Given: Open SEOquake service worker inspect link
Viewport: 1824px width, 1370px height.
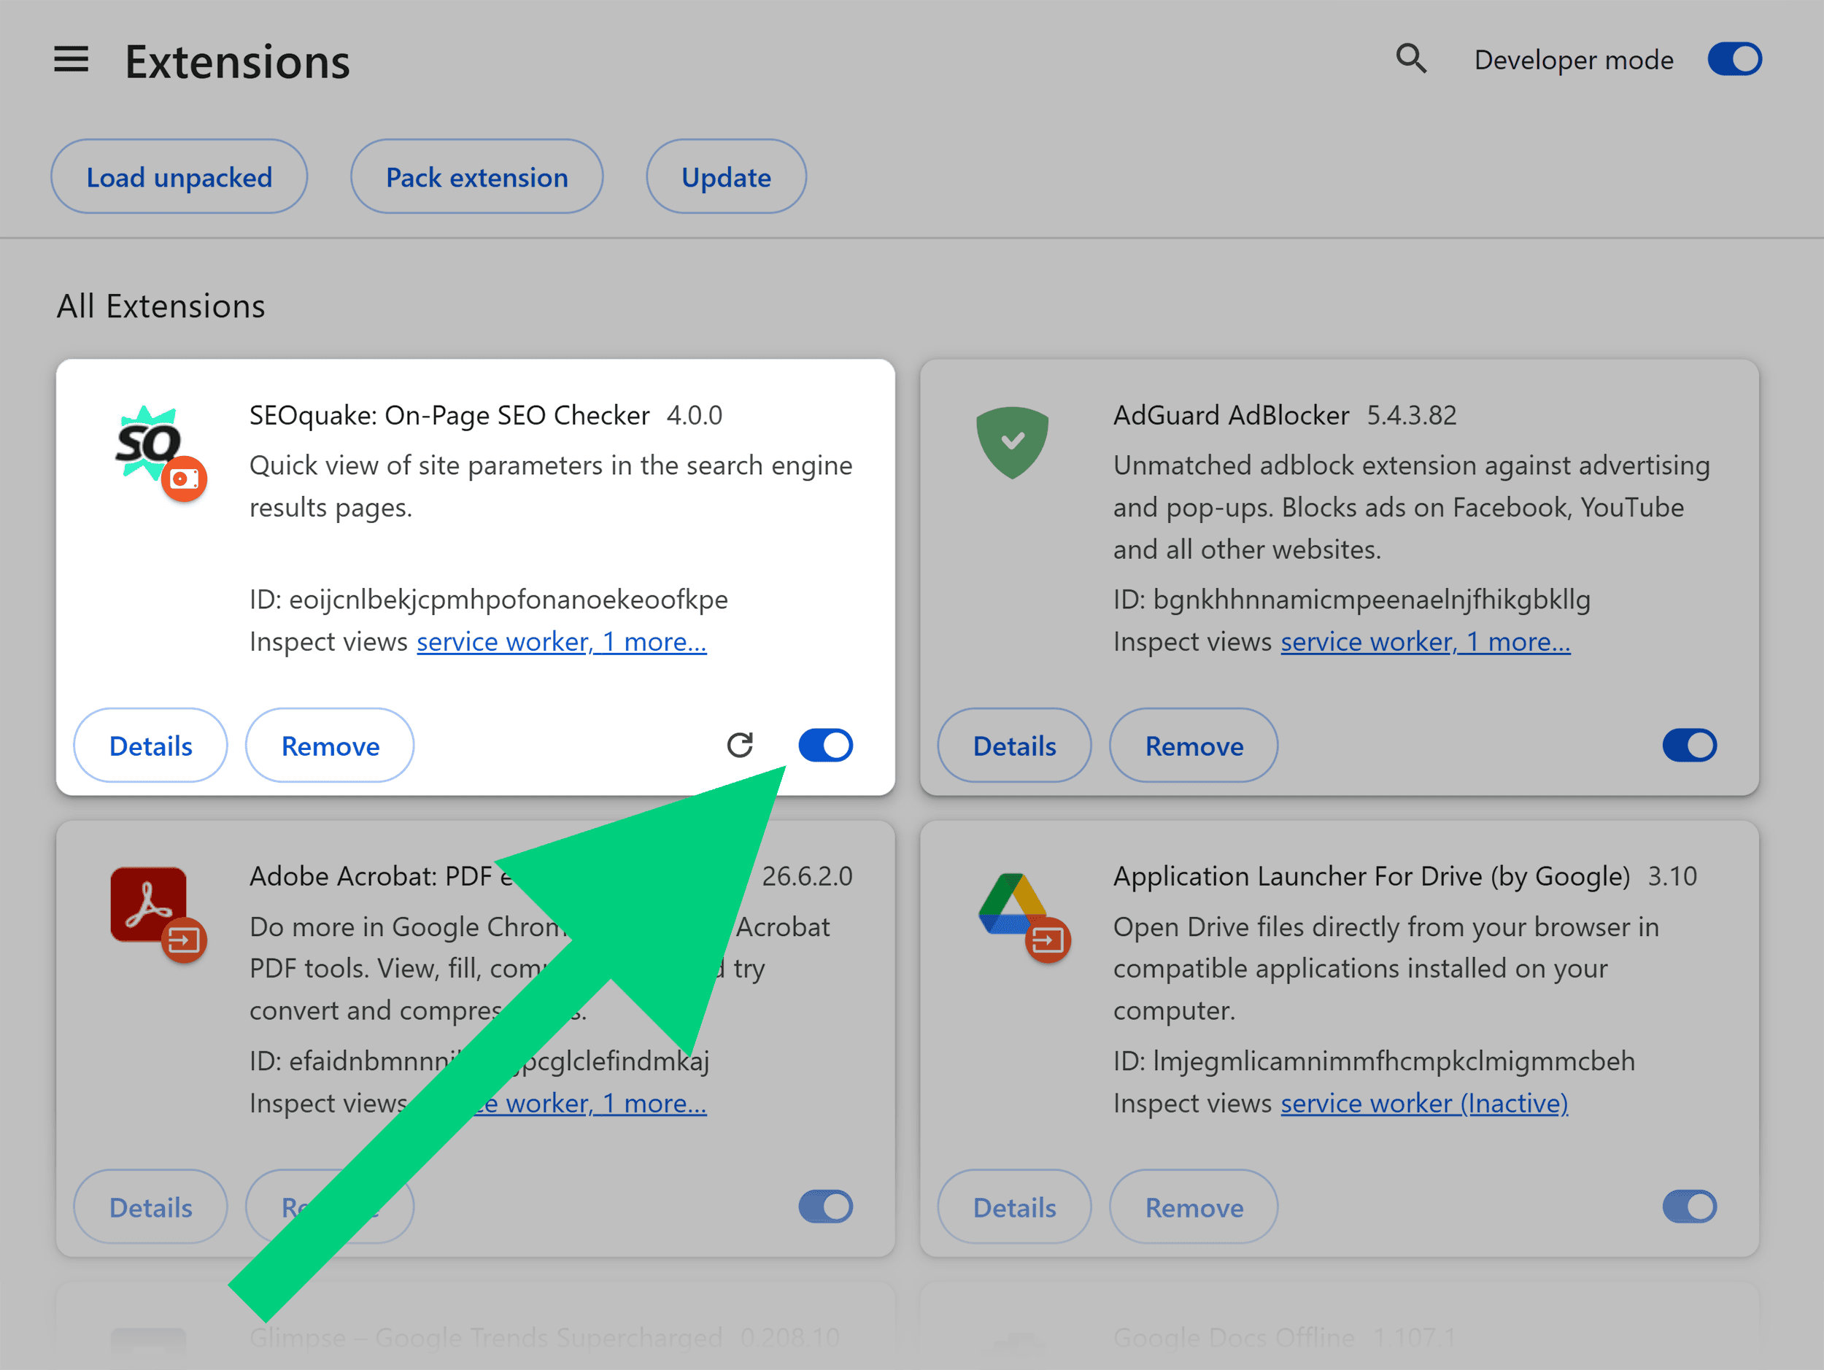Looking at the screenshot, I should click(562, 641).
